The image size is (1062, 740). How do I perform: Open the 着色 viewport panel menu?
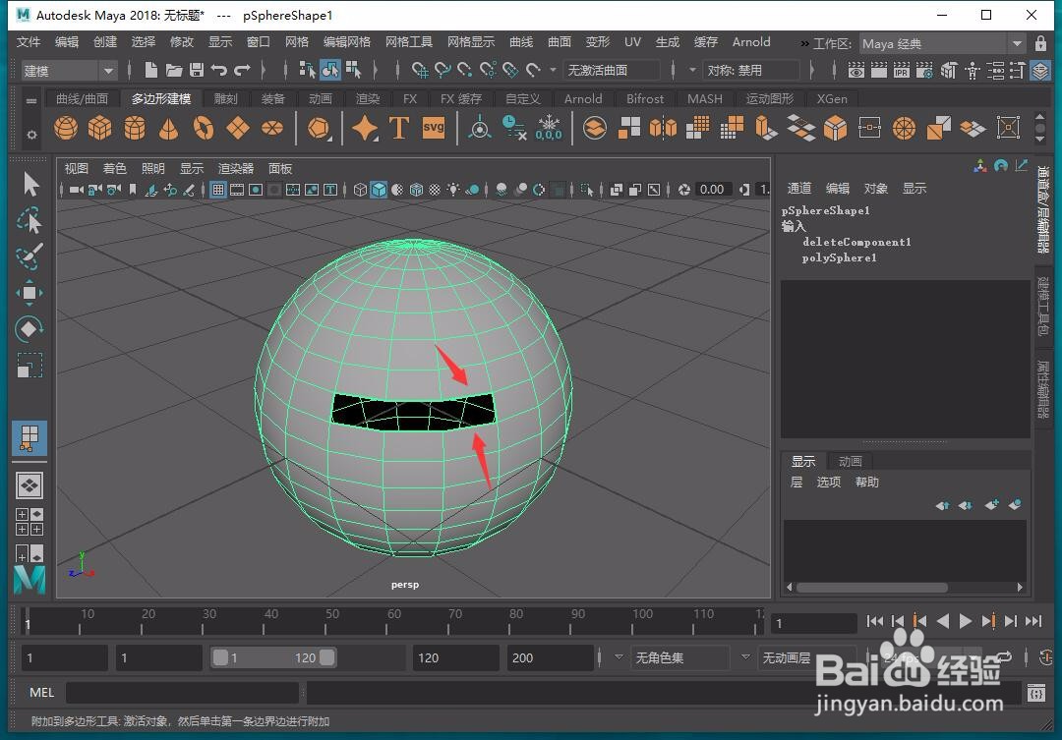pyautogui.click(x=114, y=169)
